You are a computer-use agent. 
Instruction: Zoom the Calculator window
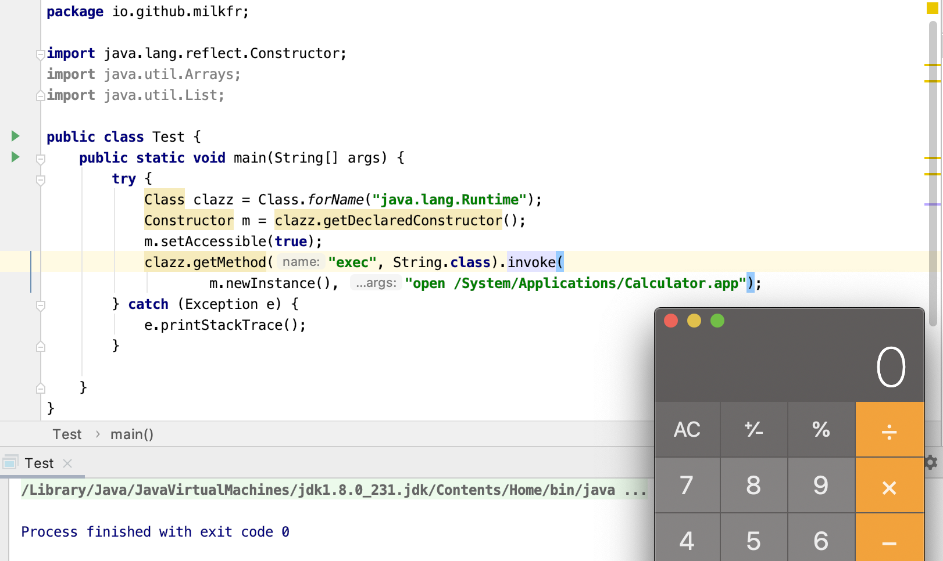coord(717,321)
